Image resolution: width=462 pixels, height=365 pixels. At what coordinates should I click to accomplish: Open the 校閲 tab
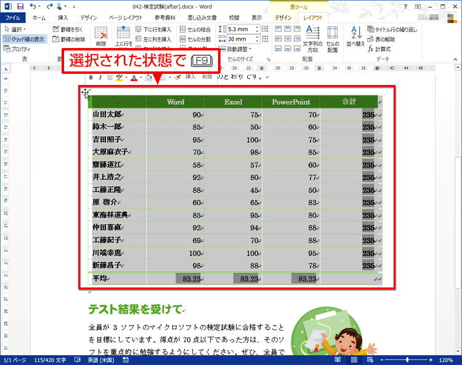pyautogui.click(x=234, y=18)
